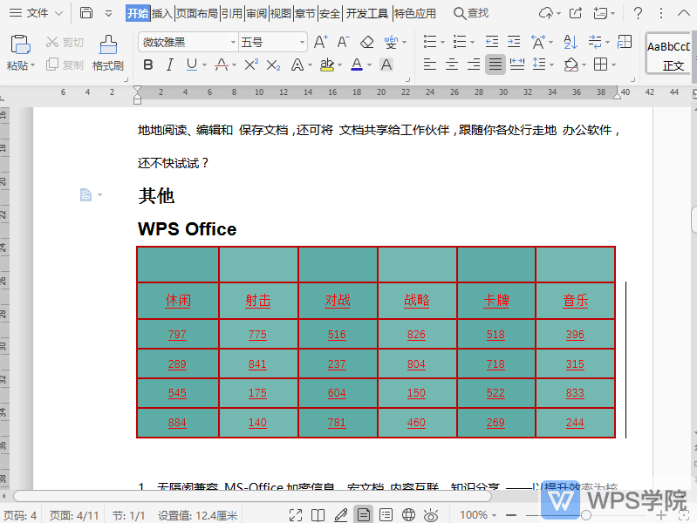Open the font name combo box 微软雅黑
Image resolution: width=697 pixels, height=523 pixels.
click(188, 43)
